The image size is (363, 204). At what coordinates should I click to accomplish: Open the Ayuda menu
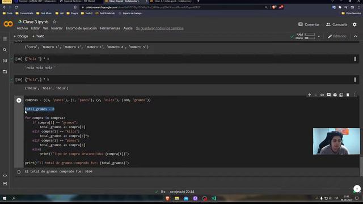point(128,28)
